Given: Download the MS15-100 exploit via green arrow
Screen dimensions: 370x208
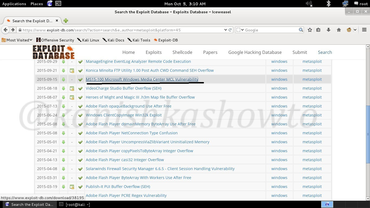Looking at the screenshot, I should 63,79.
